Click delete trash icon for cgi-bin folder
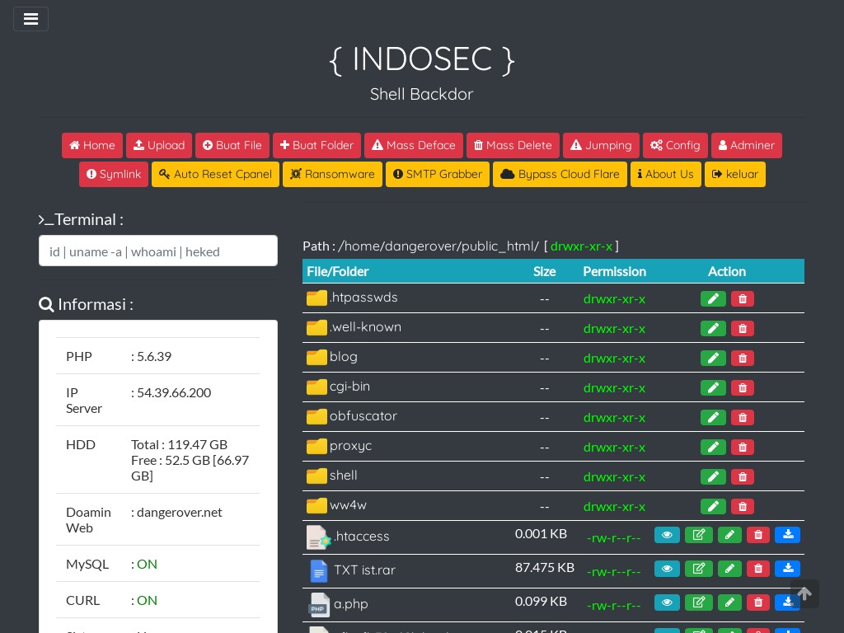This screenshot has height=633, width=844. coord(743,387)
